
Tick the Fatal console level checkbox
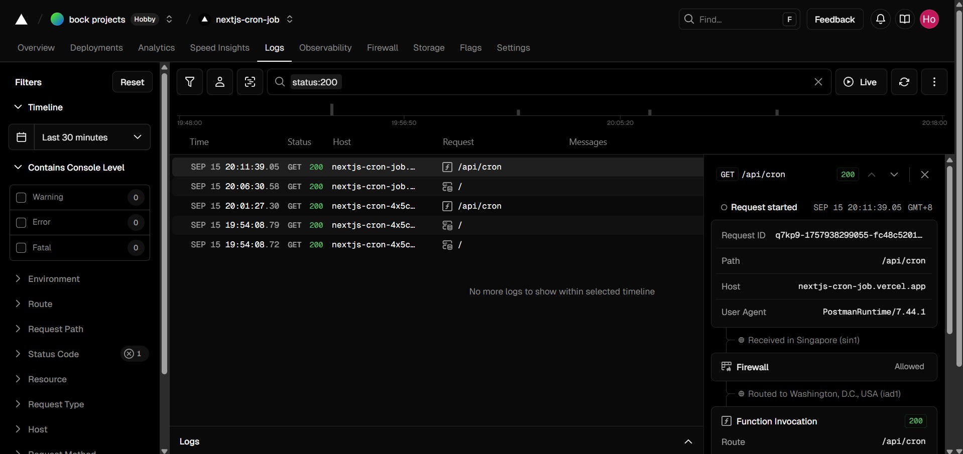coord(21,247)
